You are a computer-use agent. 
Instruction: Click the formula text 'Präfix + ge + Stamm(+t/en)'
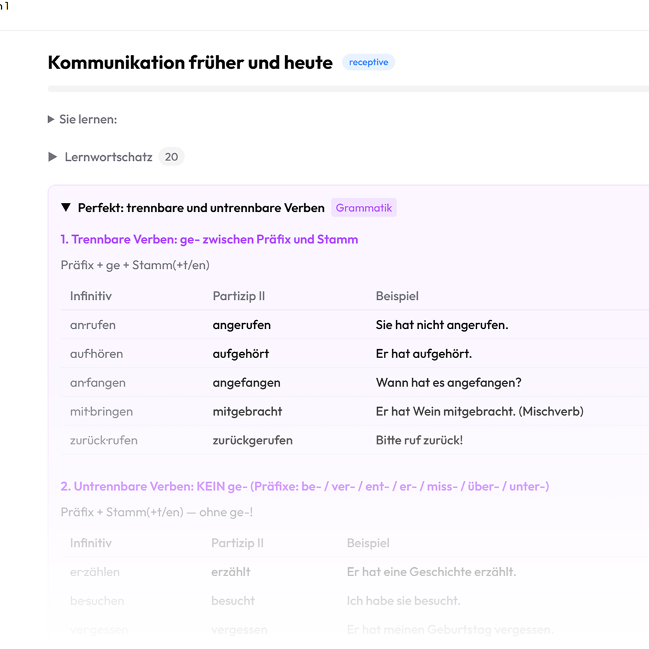(x=135, y=266)
